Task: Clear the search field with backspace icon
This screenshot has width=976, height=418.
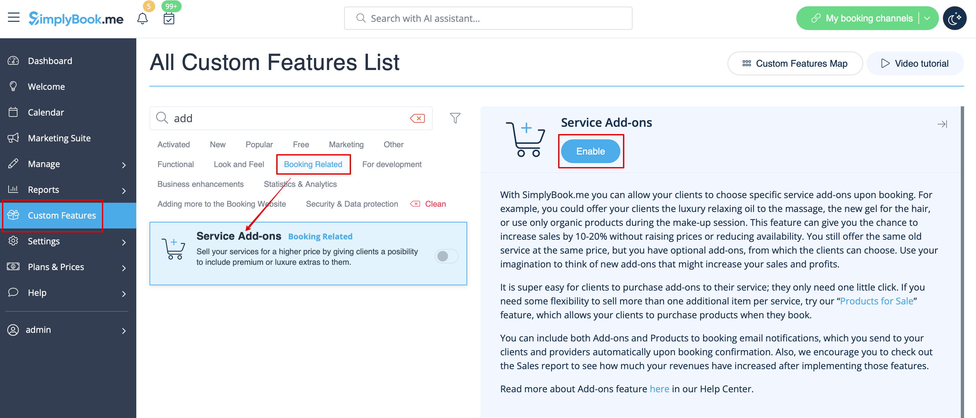Action: 418,119
